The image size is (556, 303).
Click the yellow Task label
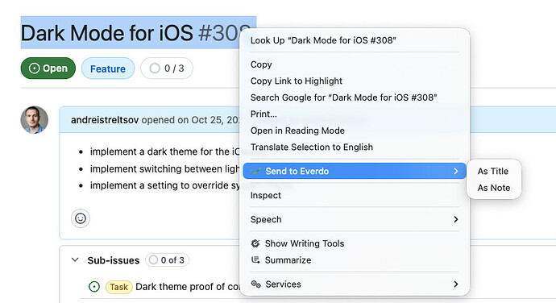coord(118,287)
